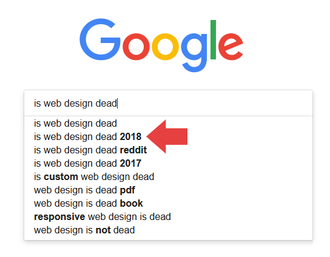
Task: Place cursor on 'design' in typed query
Action: pyautogui.click(x=78, y=104)
